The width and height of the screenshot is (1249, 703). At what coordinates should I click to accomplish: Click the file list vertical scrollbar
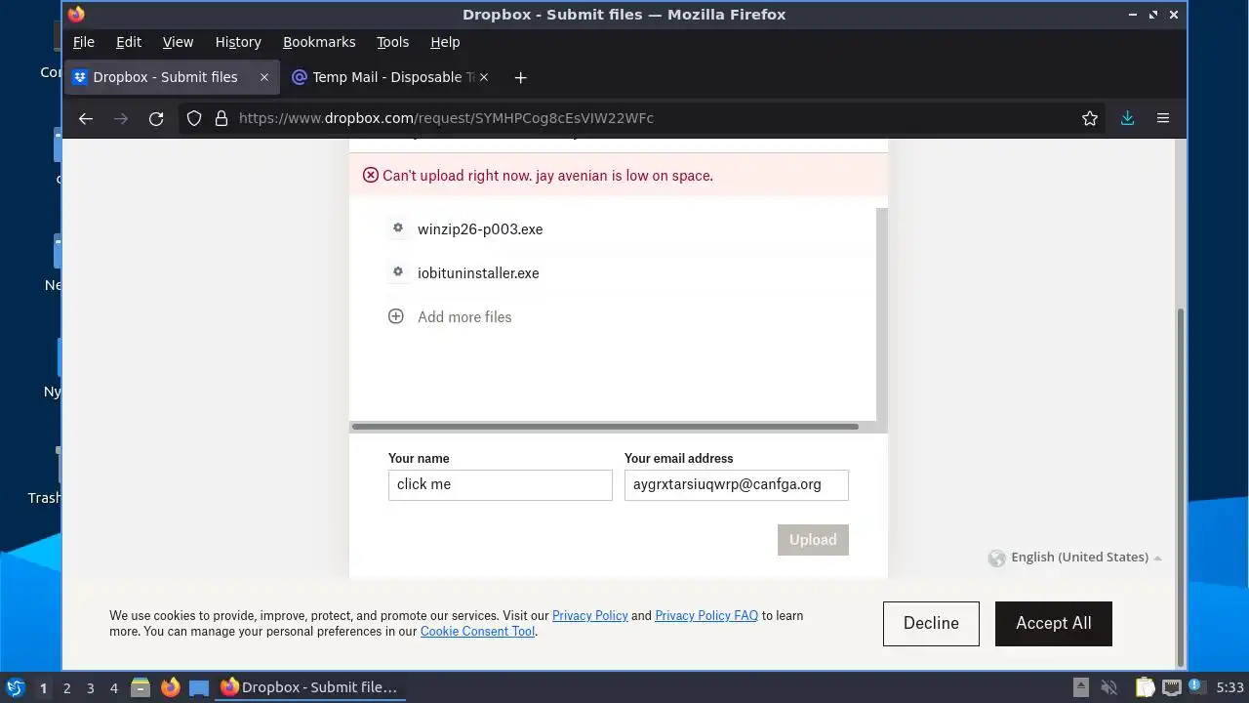[x=882, y=312]
